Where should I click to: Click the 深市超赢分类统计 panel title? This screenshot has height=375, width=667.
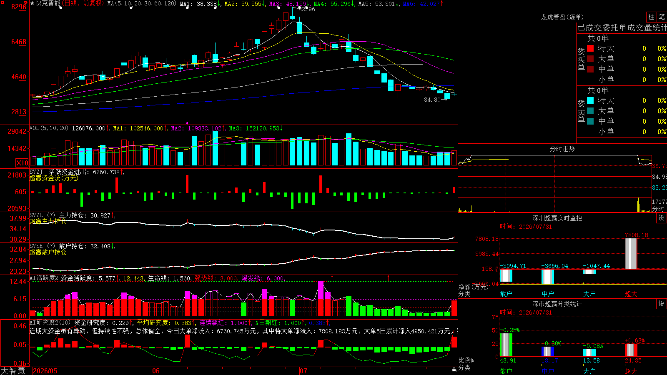[557, 304]
